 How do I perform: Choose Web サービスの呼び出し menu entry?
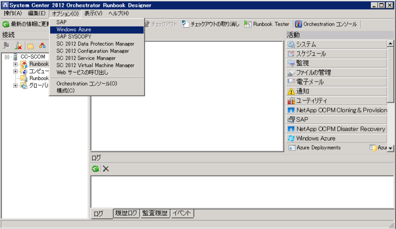click(97, 73)
